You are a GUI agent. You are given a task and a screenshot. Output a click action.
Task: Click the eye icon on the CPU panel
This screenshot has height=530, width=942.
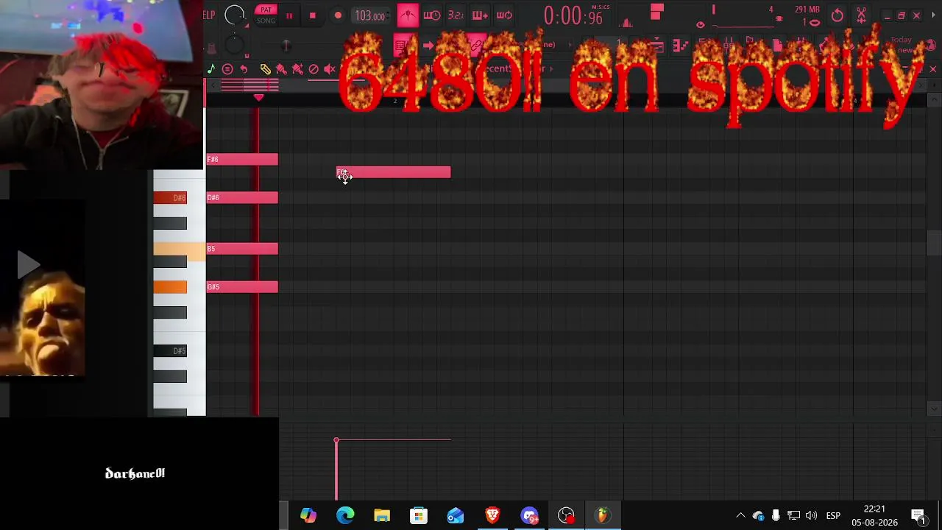pyautogui.click(x=701, y=24)
